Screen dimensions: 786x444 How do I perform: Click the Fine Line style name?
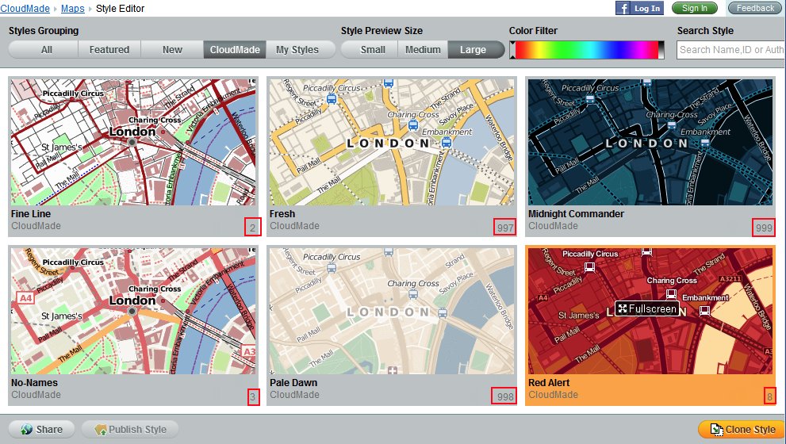tap(31, 213)
